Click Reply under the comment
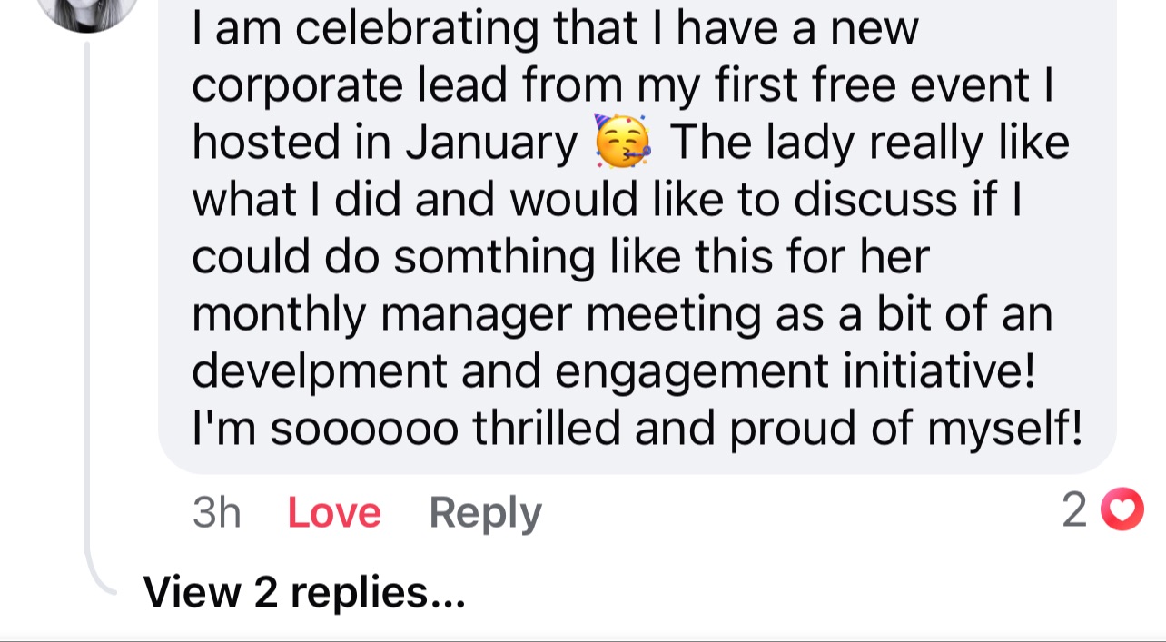Viewport: 1166px width, 642px height. pos(485,512)
